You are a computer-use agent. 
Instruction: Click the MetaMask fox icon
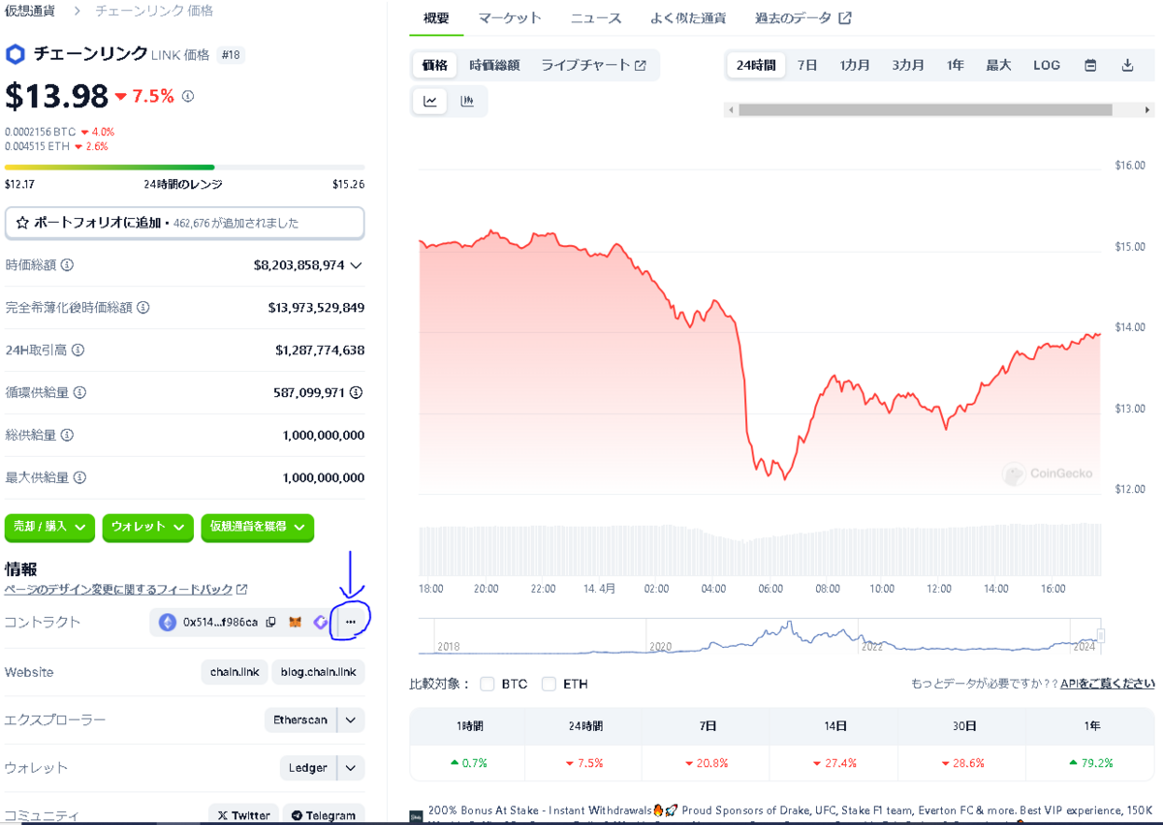point(296,622)
